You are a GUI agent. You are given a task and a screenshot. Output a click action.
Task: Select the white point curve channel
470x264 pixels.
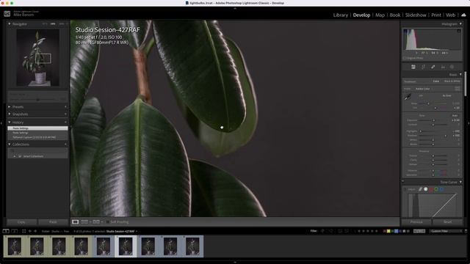point(426,189)
